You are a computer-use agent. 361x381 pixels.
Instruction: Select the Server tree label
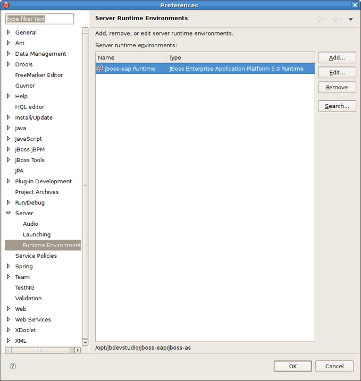24,213
